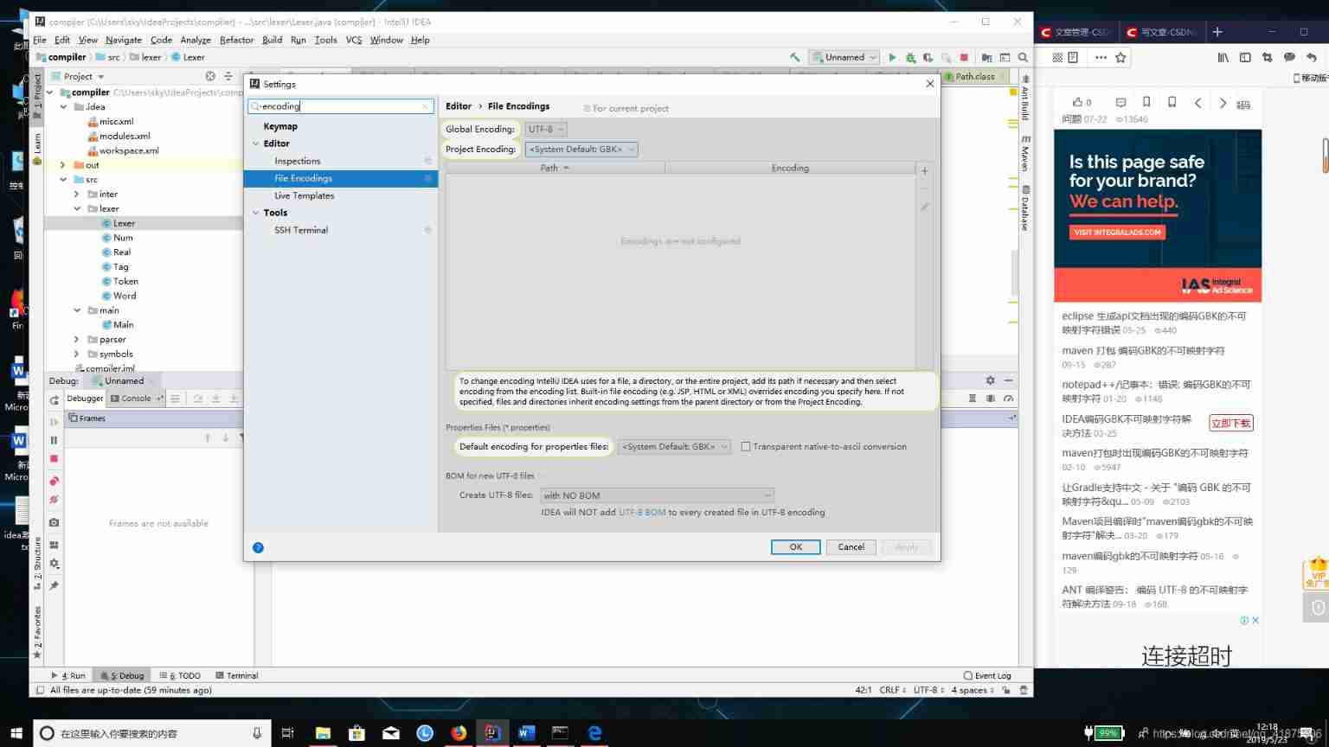Screen dimensions: 1329x747
Task: Click the add path plus icon
Action: pyautogui.click(x=924, y=171)
